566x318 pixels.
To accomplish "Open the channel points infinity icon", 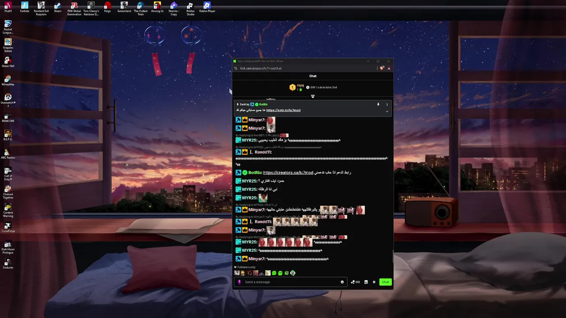I will (x=356, y=282).
